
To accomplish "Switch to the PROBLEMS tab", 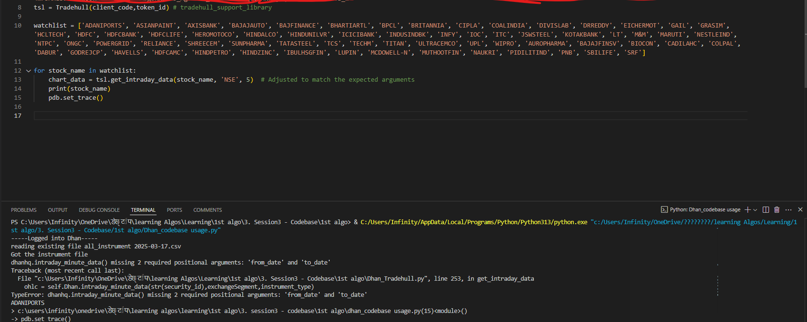I will tap(24, 210).
